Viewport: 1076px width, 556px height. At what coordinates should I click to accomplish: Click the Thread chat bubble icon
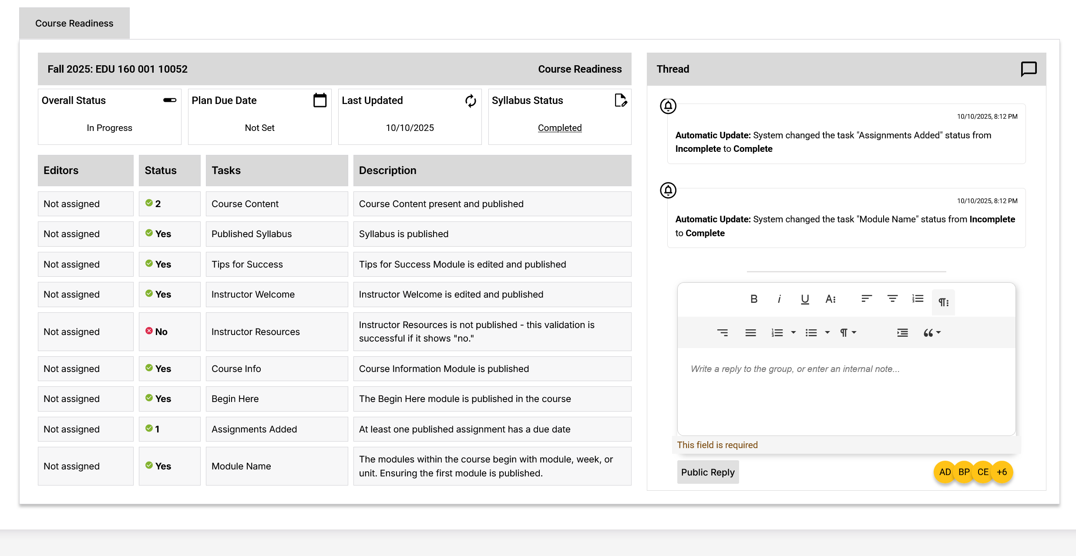[x=1029, y=69]
